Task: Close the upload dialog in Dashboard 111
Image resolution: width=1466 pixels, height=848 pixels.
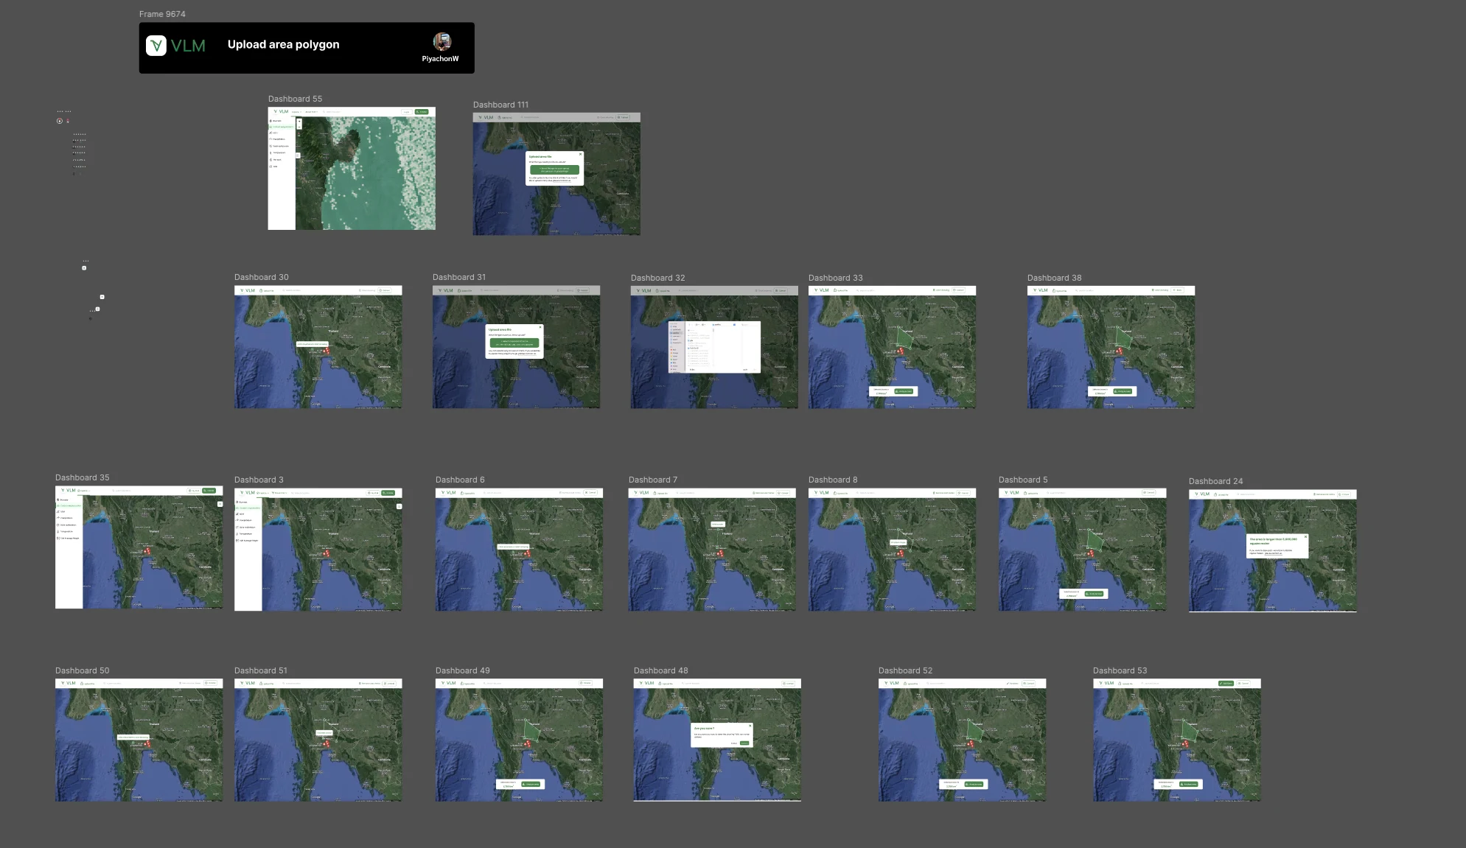Action: tap(580, 155)
